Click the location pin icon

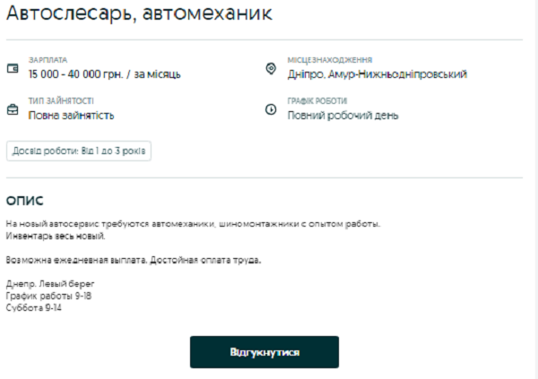(x=271, y=68)
